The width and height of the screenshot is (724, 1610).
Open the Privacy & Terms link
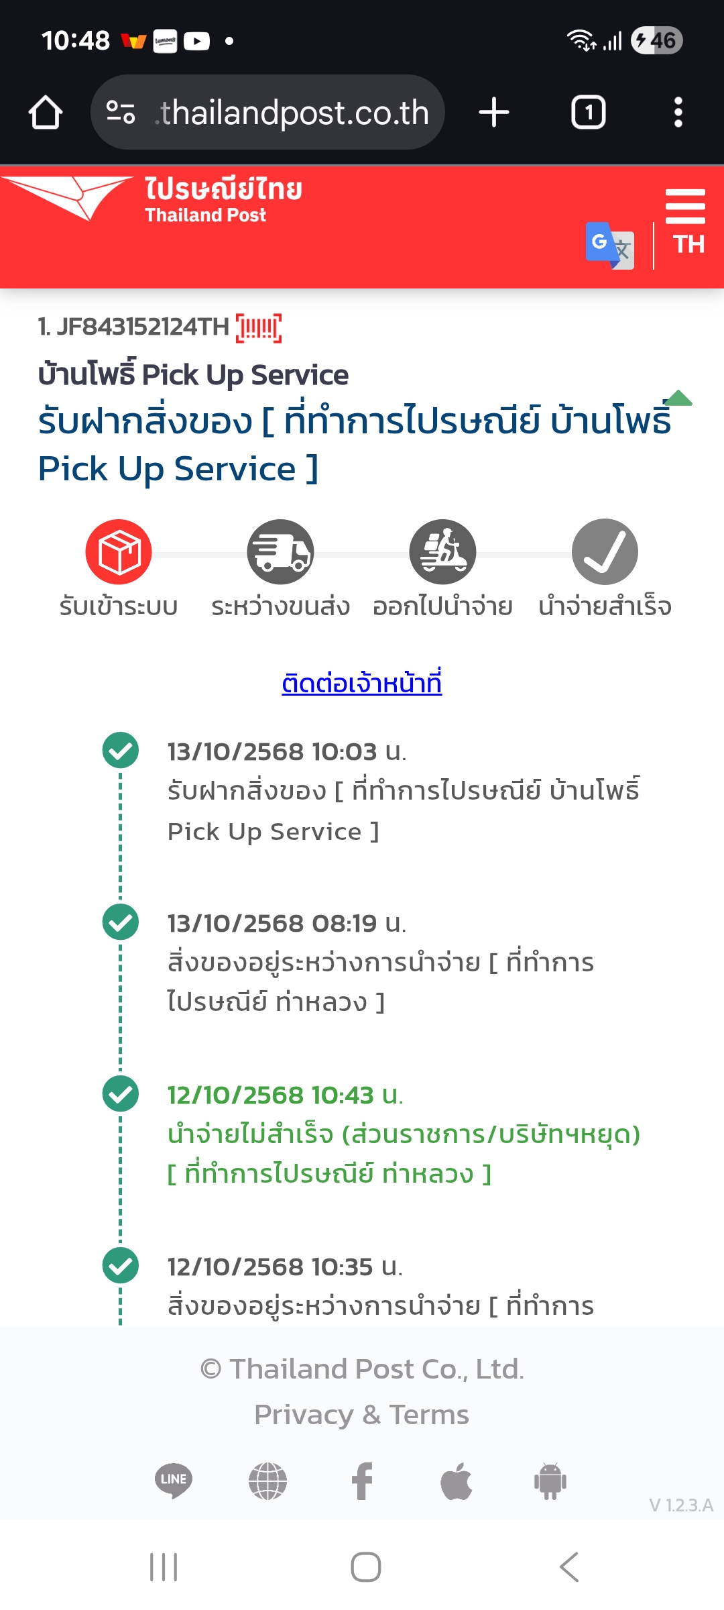click(361, 1415)
